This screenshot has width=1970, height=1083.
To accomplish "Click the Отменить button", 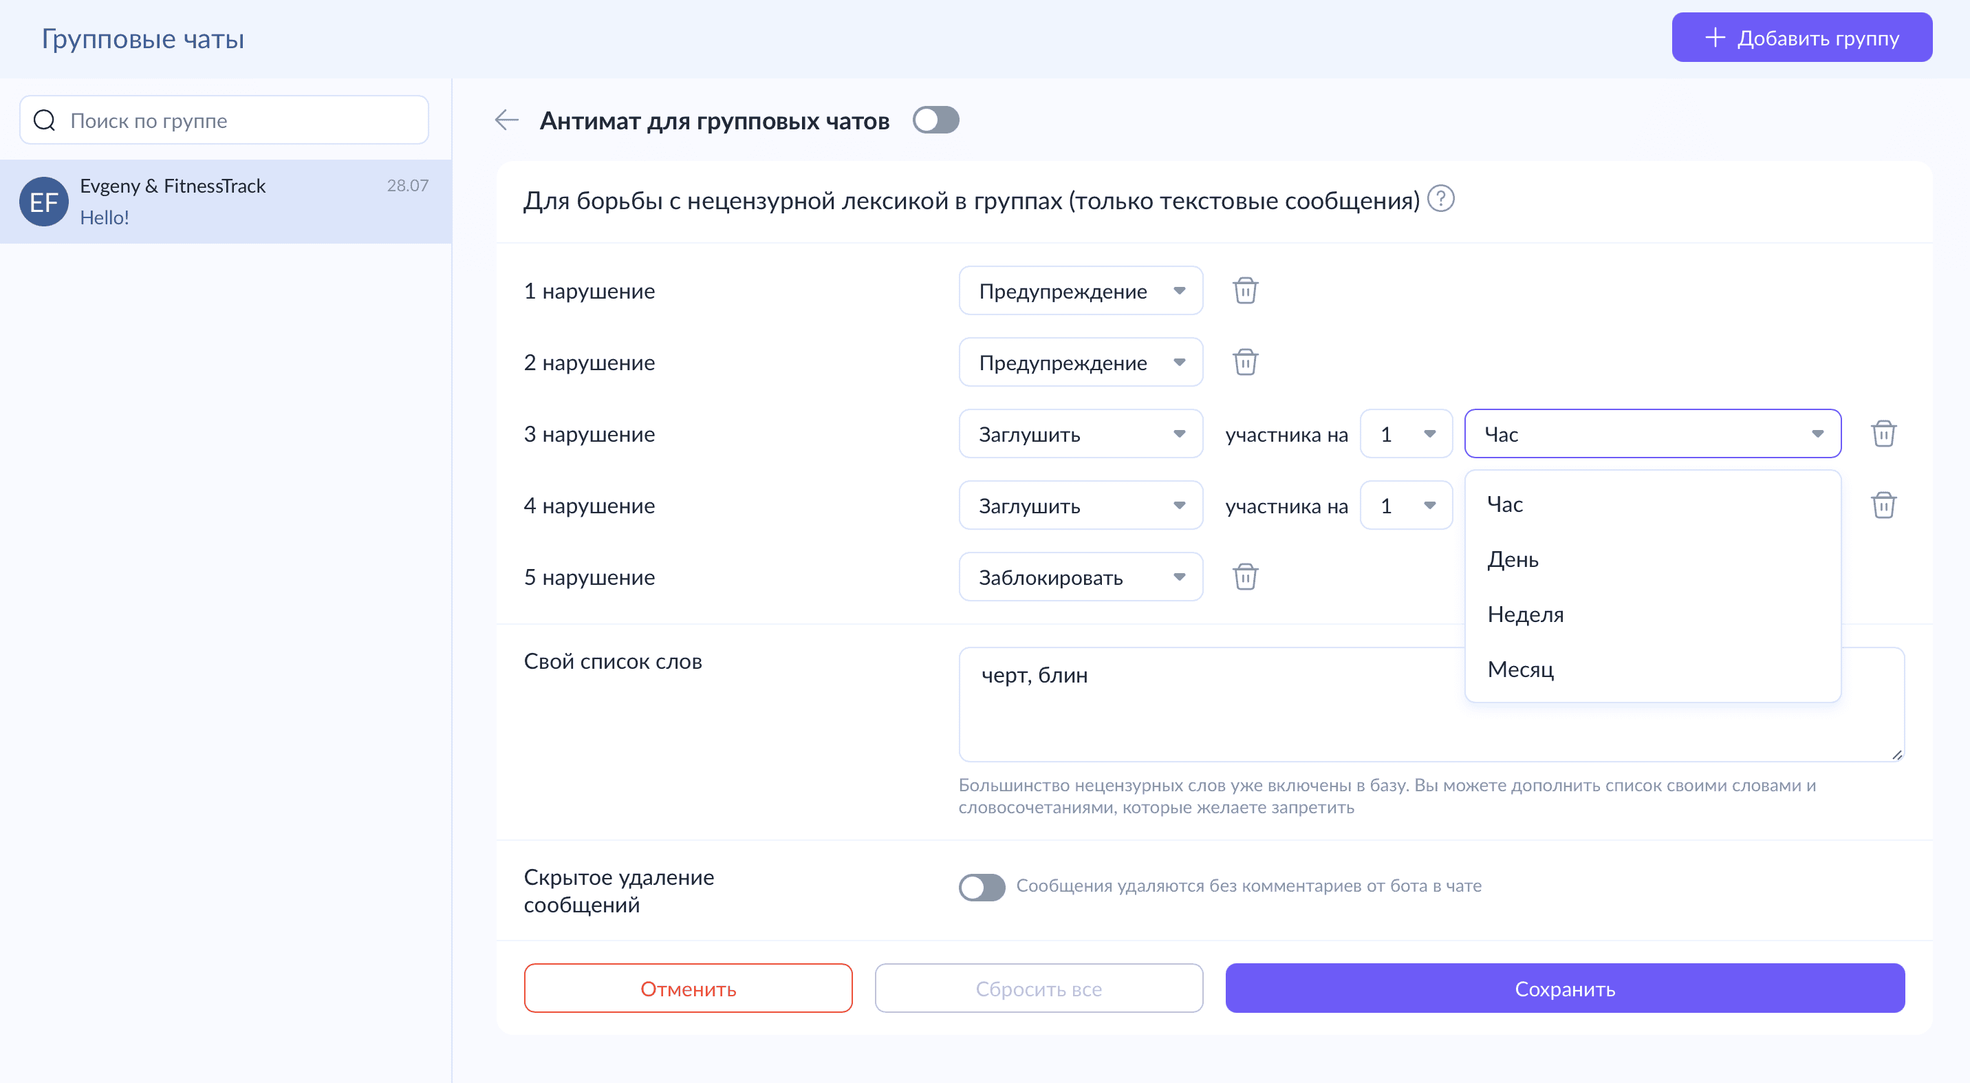I will [689, 988].
